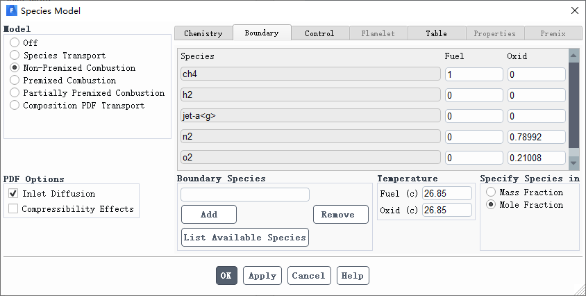Click the Remove species button
Viewport: 586px width, 296px height.
pos(341,215)
